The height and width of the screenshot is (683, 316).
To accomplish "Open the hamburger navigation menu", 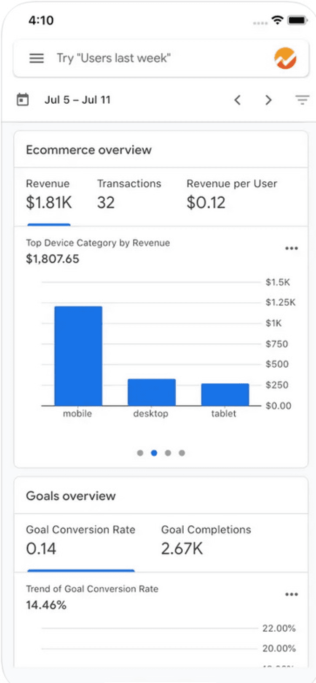I will pos(37,58).
